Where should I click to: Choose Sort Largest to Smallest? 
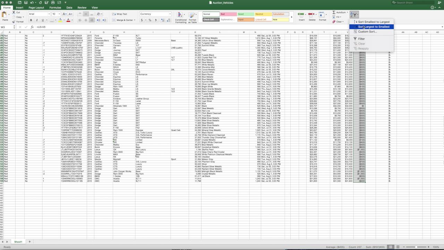point(372,27)
